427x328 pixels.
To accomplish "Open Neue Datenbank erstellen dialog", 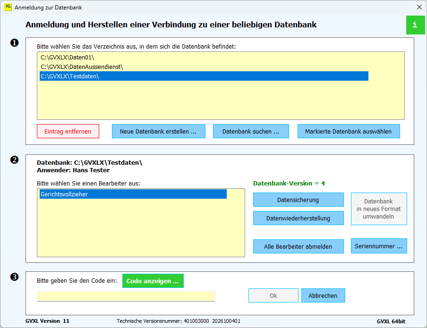I will pyautogui.click(x=159, y=132).
